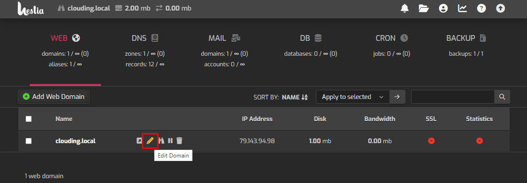Image resolution: width=527 pixels, height=183 pixels.
Task: Click the Edit Domain pencil icon
Action: [x=150, y=141]
